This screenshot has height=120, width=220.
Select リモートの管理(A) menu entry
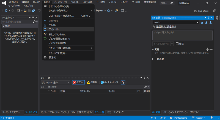point(68,53)
